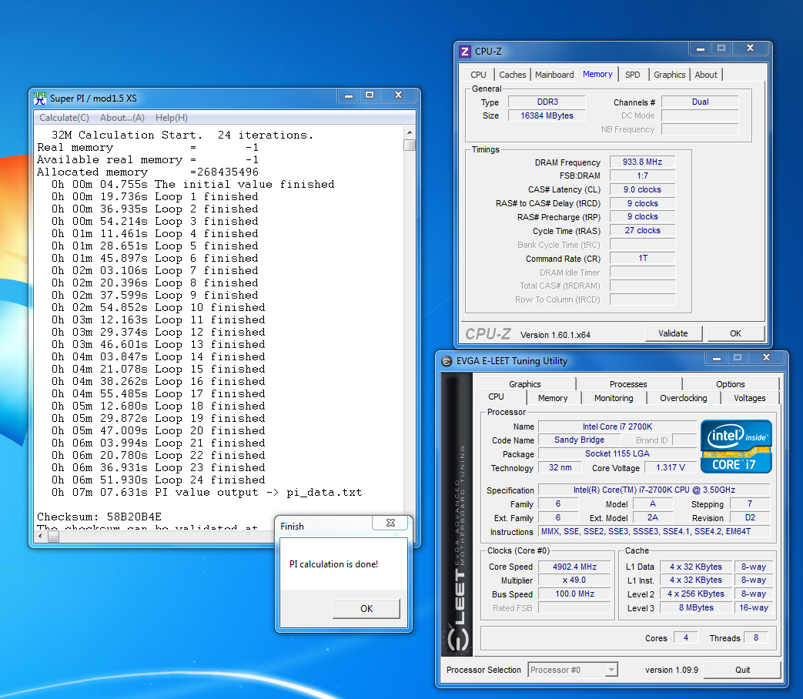
Task: Click the Level 3 cache 8 MBytes value
Action: pos(696,607)
